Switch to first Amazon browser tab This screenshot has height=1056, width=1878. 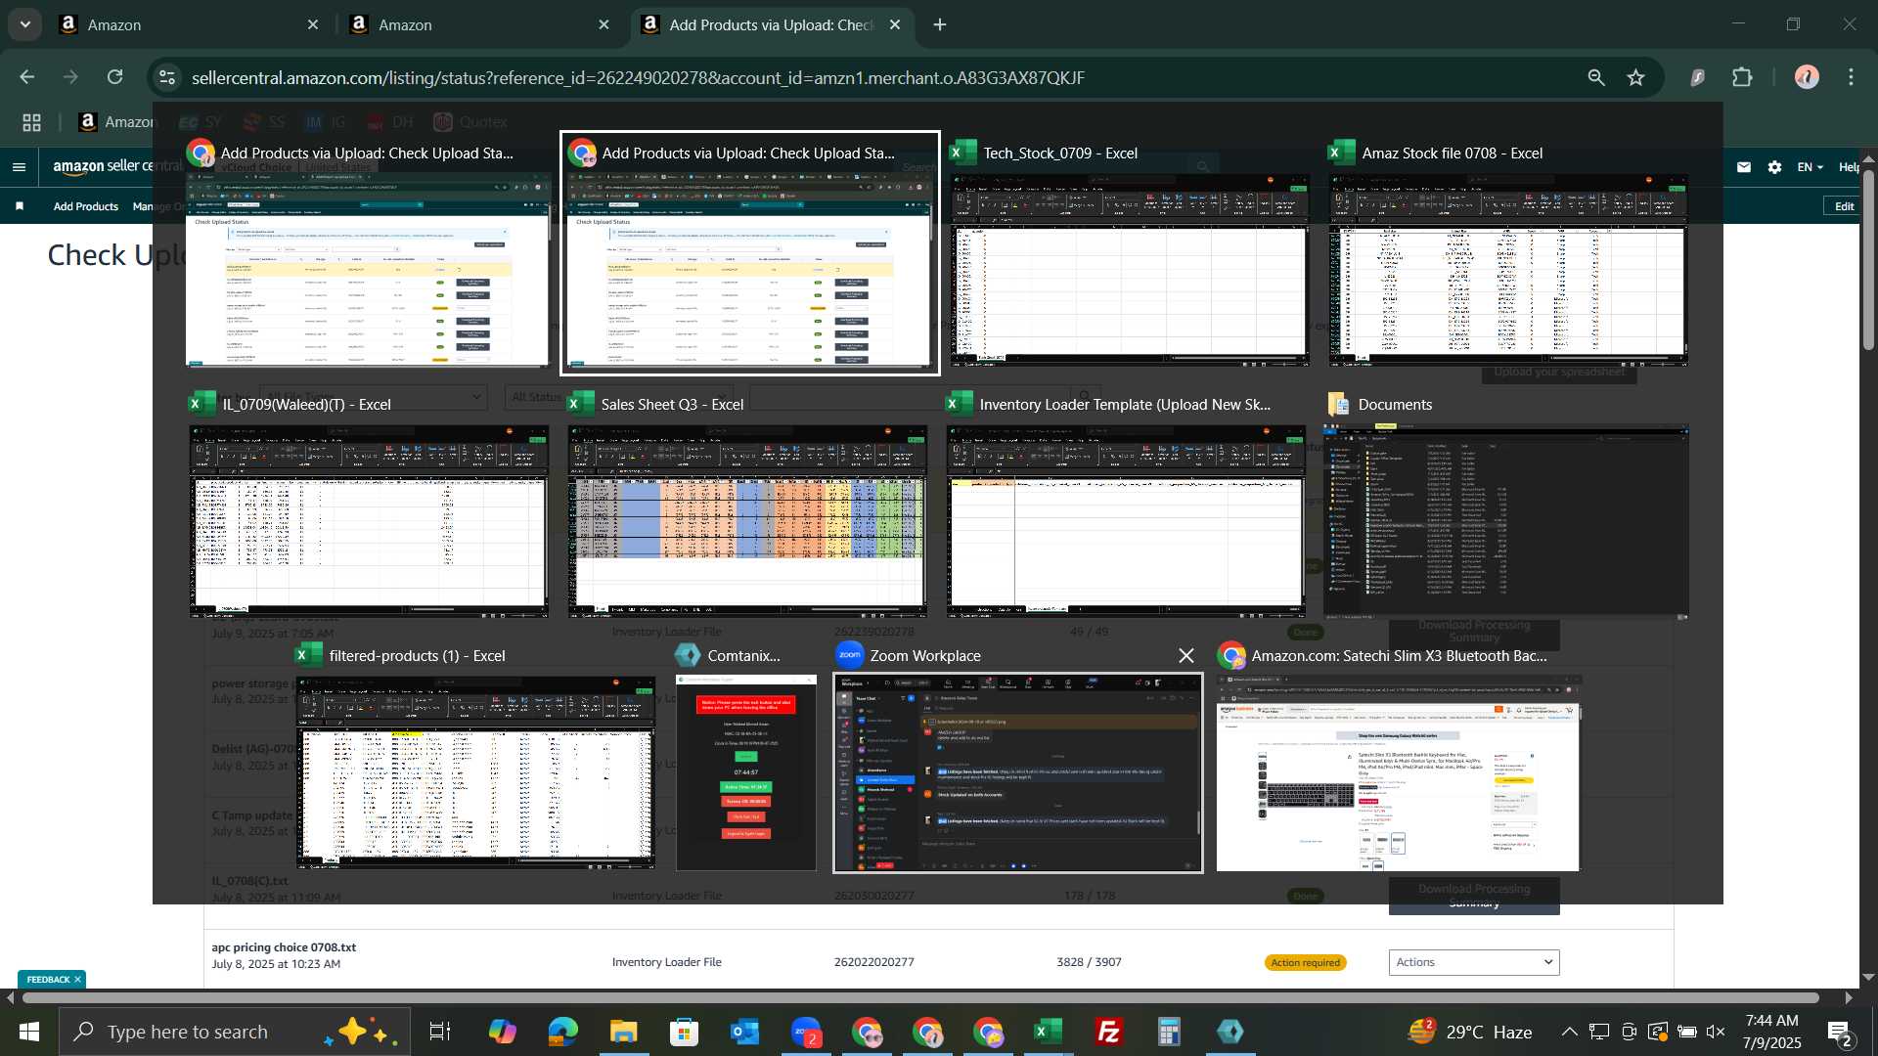(187, 24)
